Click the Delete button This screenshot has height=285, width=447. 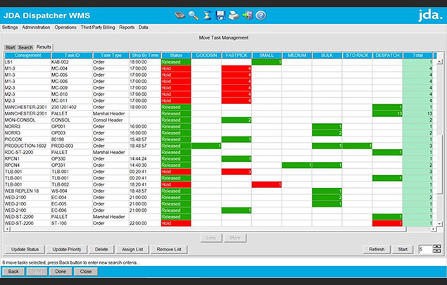tap(101, 249)
